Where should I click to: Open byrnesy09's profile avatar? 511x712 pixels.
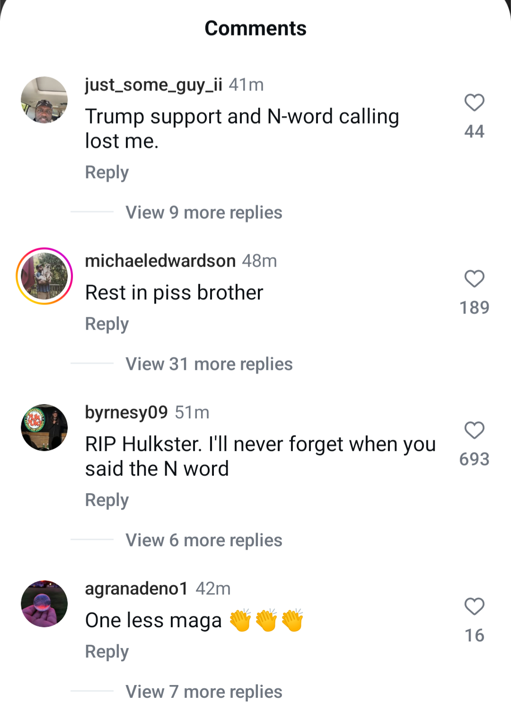(x=44, y=427)
